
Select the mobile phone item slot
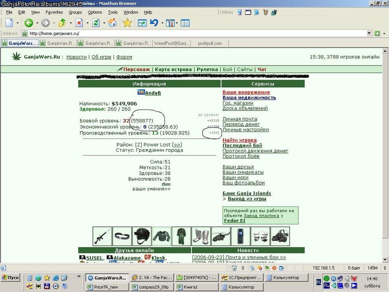tap(240, 236)
